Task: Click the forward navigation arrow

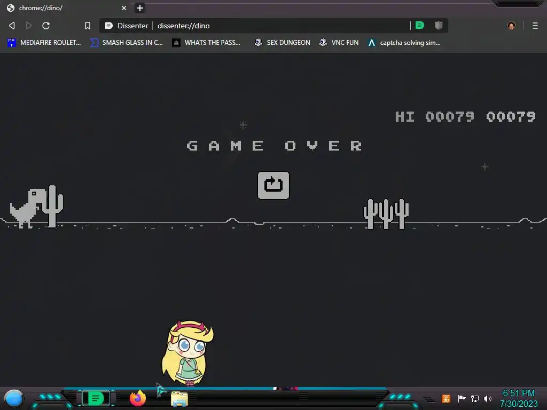Action: pos(29,26)
